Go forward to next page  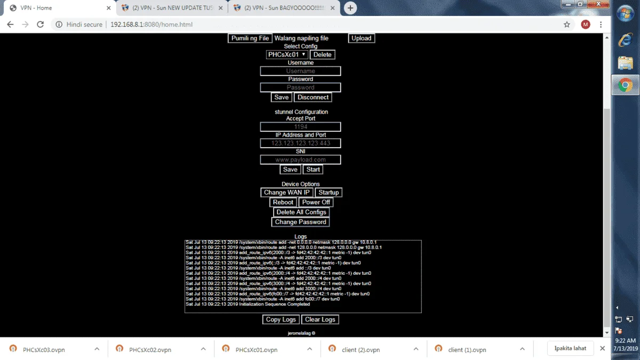(x=25, y=25)
